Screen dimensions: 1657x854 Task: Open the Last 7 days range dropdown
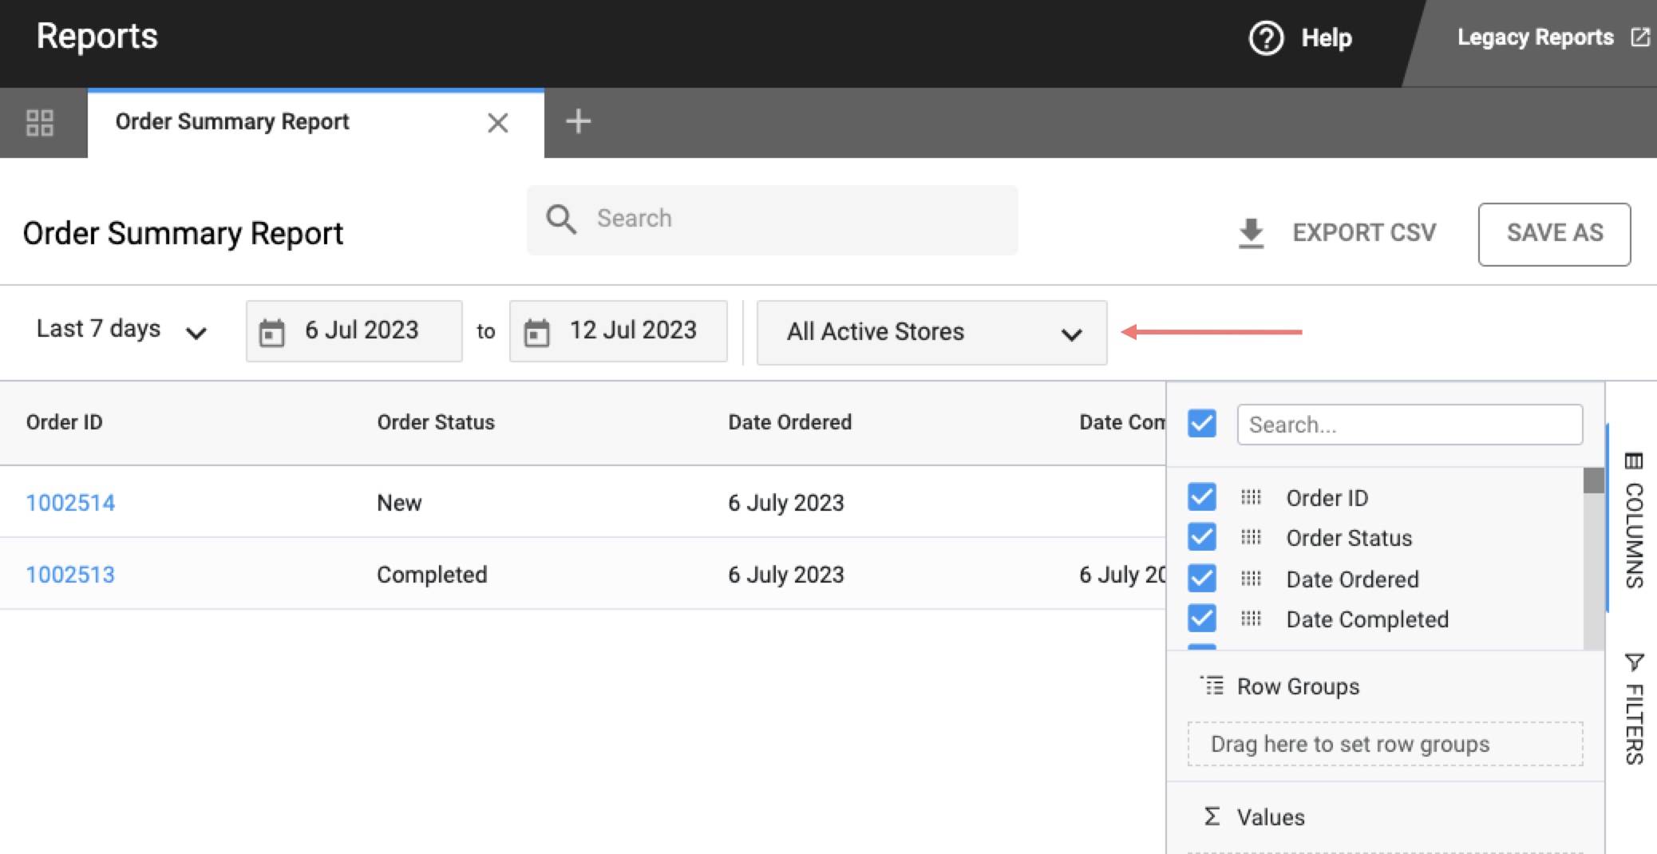click(x=121, y=330)
